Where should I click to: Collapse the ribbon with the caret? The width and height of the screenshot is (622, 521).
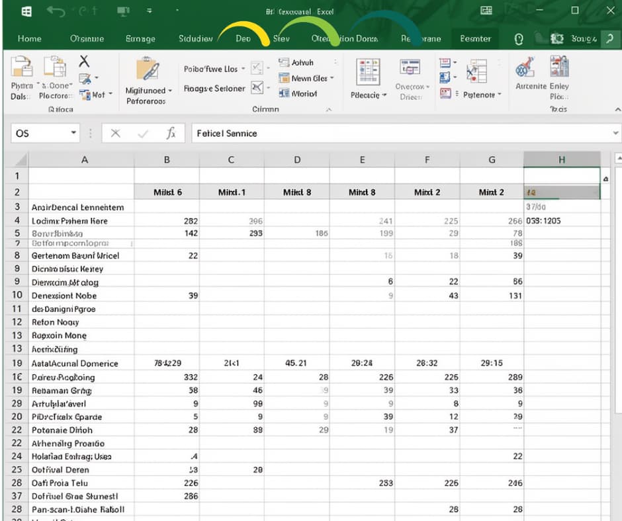point(617,109)
